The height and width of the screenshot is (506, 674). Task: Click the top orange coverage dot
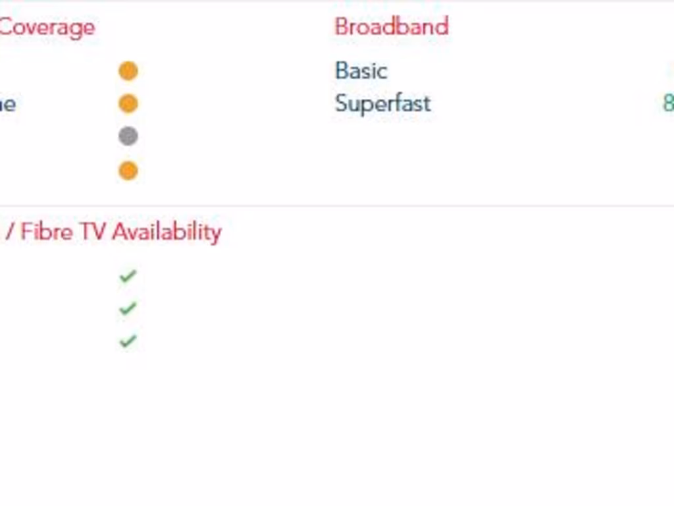click(x=128, y=71)
